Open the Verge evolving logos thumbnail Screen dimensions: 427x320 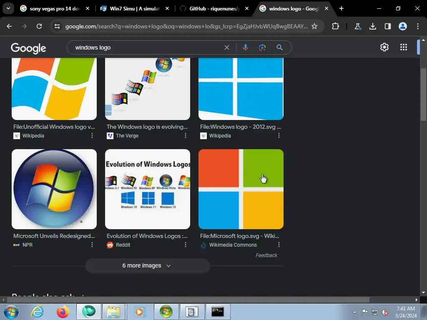[x=148, y=89]
